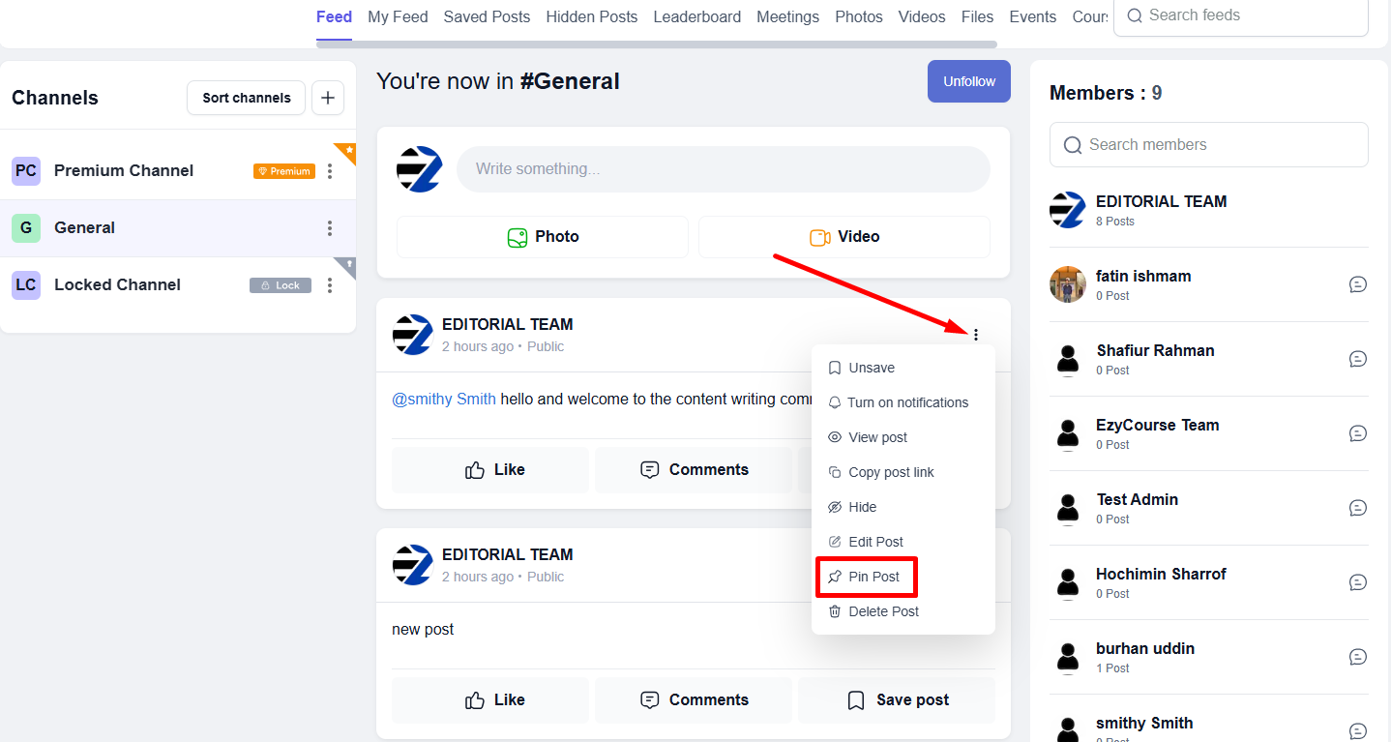This screenshot has height=742, width=1391.
Task: Click EzyCourse Team member name
Action: tap(1157, 425)
